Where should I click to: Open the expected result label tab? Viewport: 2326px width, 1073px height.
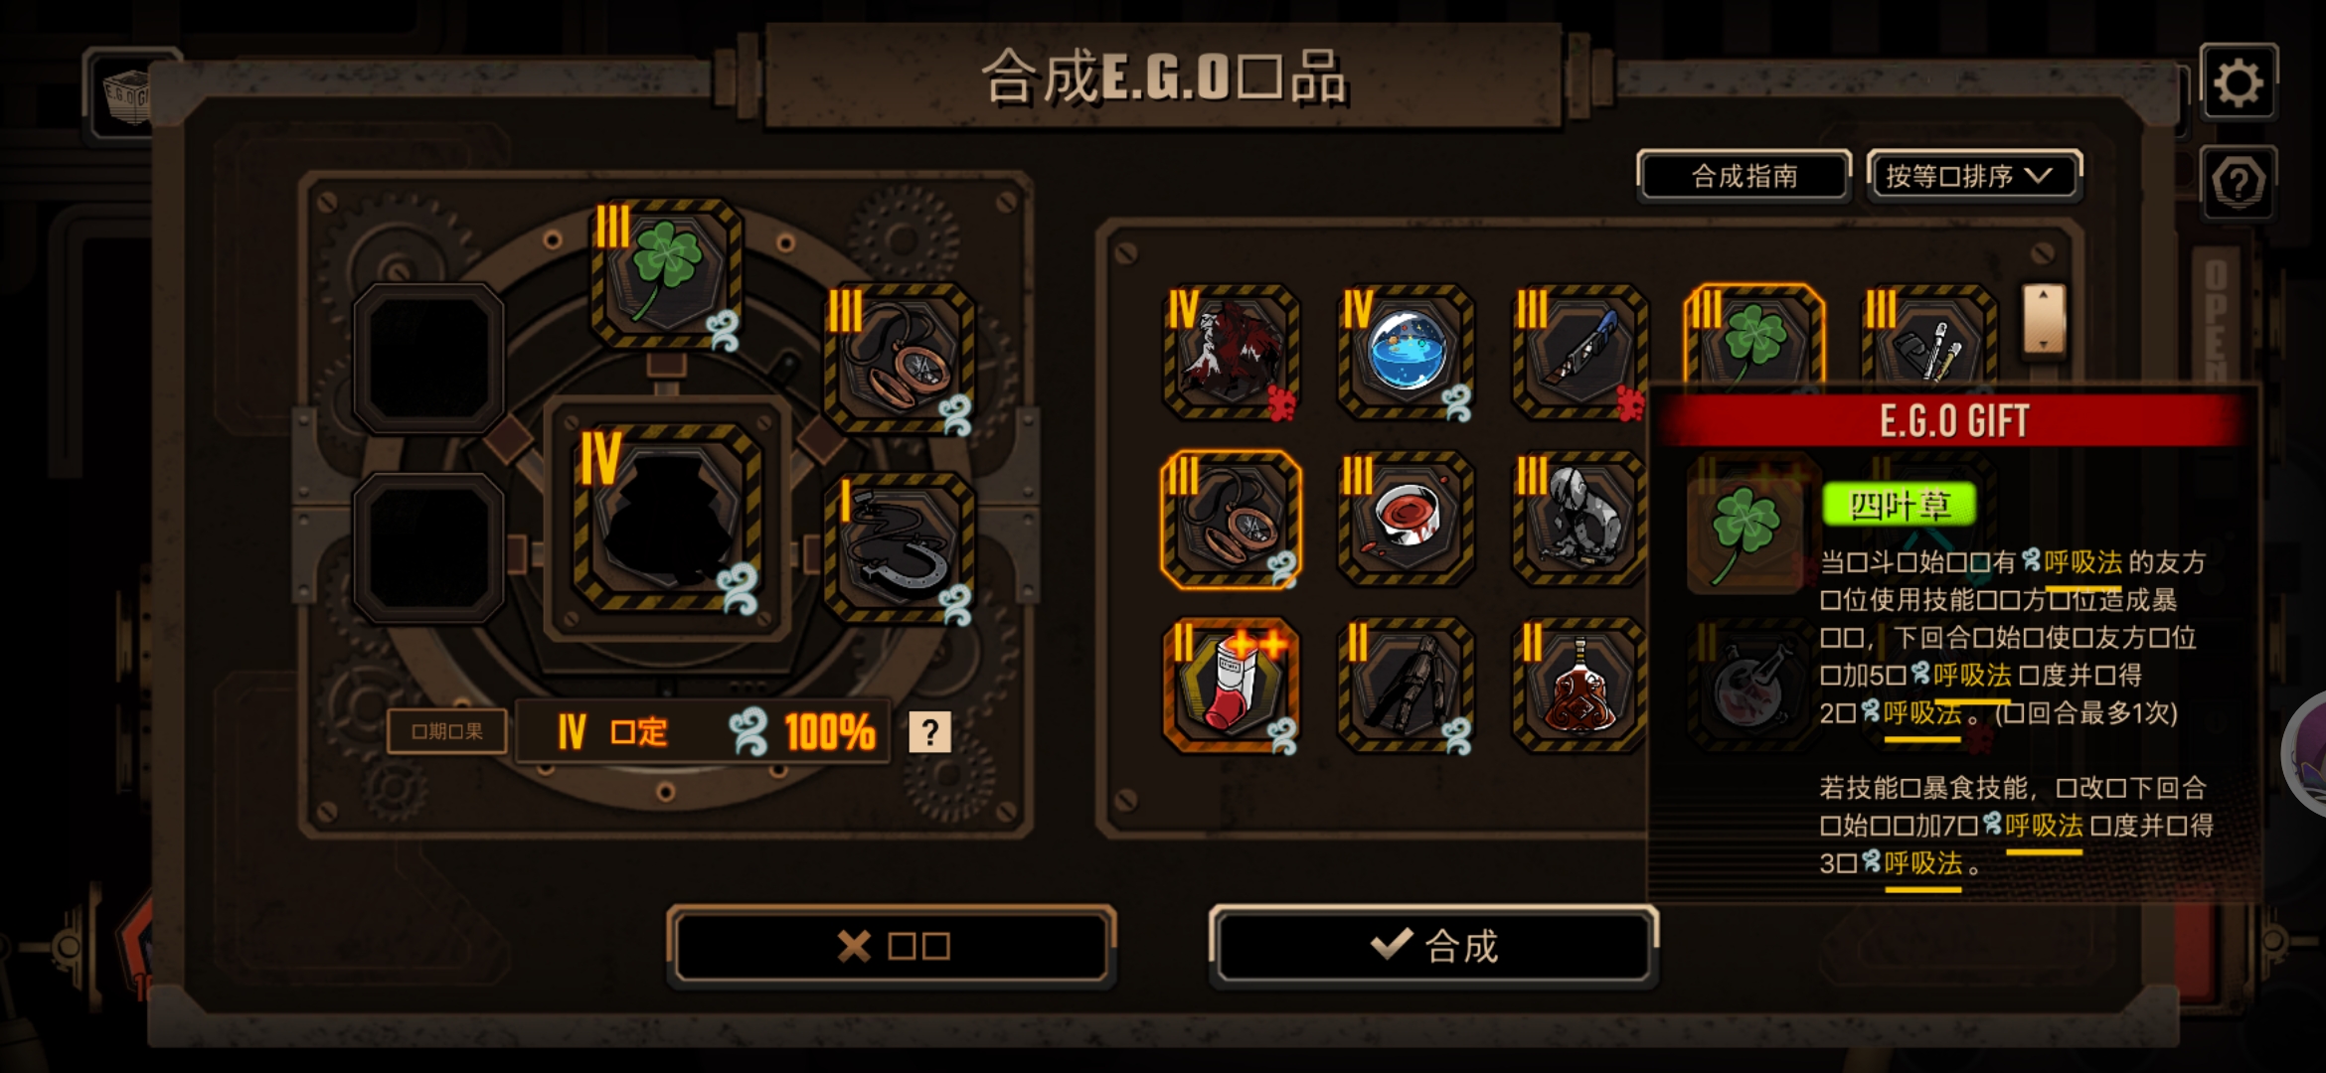click(x=447, y=732)
